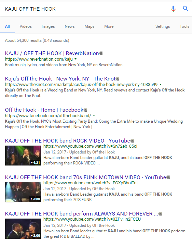Click the small icon after Facebook title
This screenshot has width=192, height=246.
tap(86, 110)
